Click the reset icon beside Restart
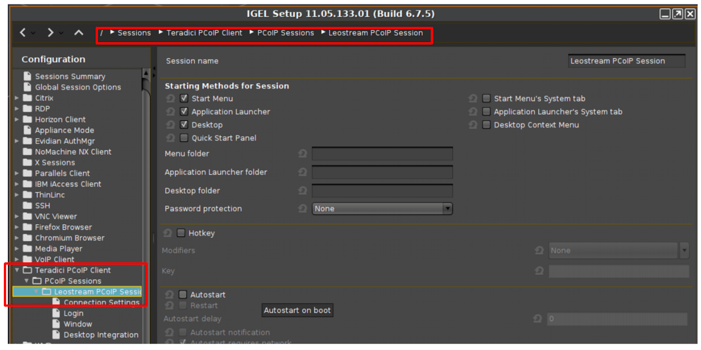701x350 pixels. point(169,305)
